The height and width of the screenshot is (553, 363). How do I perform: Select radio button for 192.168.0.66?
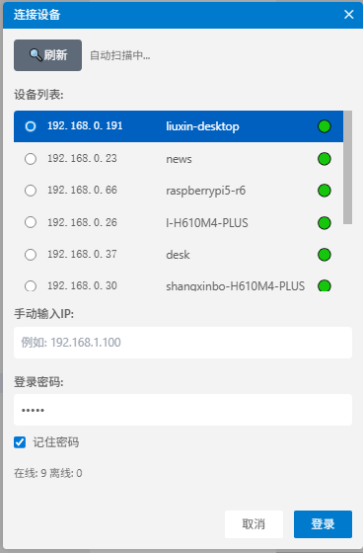[31, 191]
